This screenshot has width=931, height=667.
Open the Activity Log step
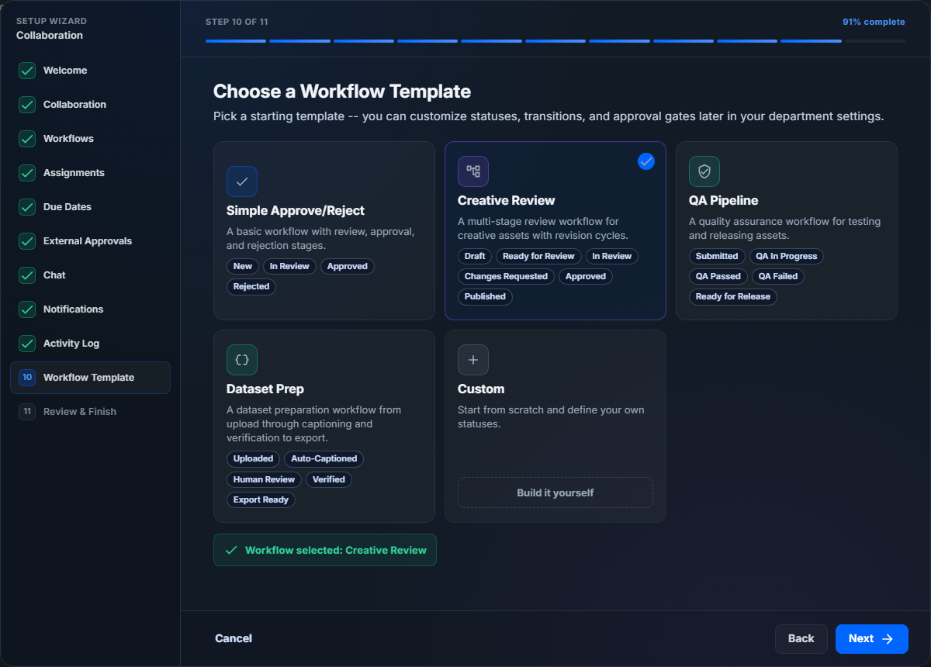(90, 344)
